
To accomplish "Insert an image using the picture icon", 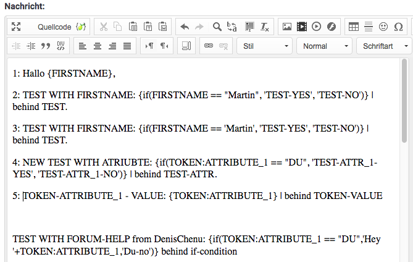I will click(x=286, y=27).
